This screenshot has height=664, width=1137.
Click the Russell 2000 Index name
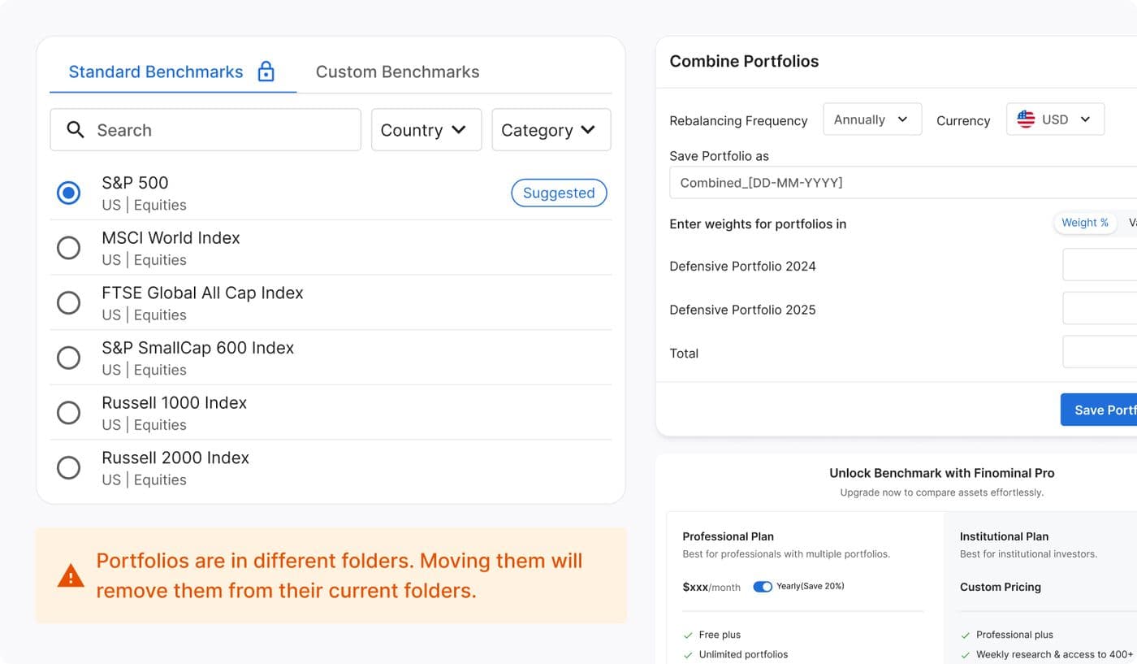point(175,458)
